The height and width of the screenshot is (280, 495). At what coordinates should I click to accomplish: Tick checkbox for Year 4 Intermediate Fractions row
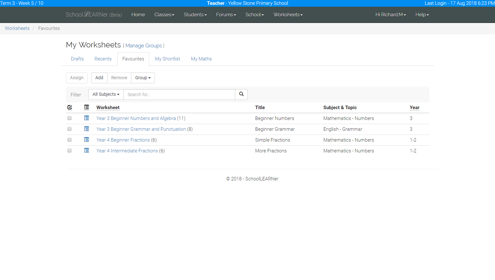[69, 150]
